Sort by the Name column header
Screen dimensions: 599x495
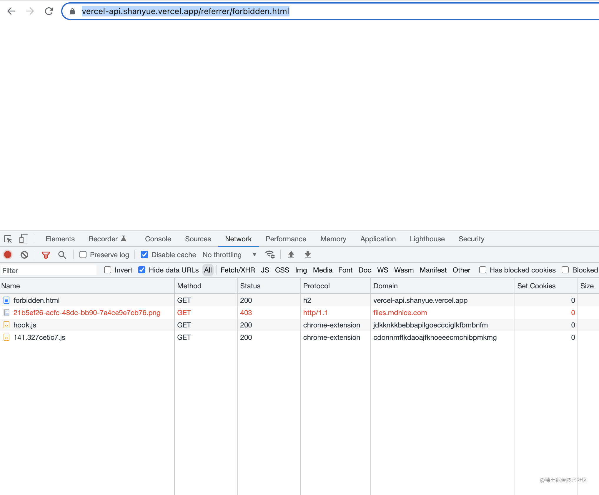click(x=87, y=286)
